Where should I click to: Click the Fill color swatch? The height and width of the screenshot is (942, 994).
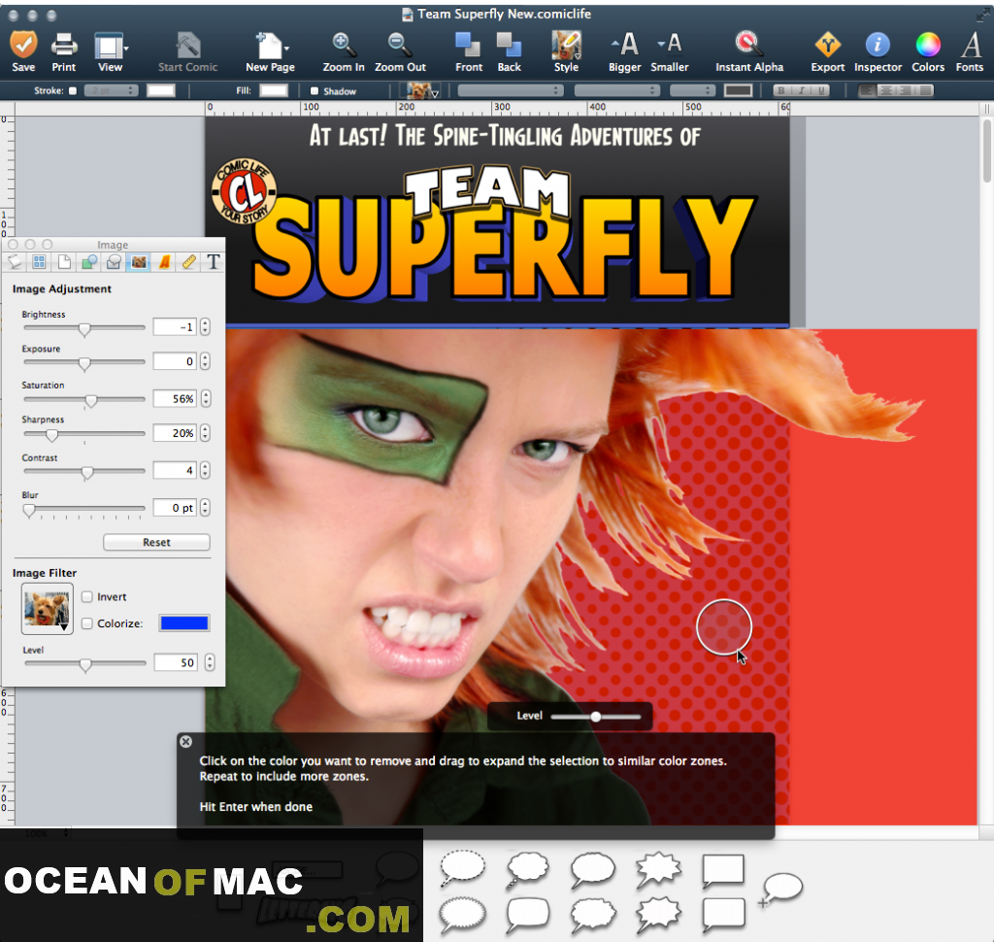274,90
